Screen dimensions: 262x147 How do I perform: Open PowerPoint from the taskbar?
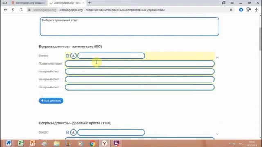coord(33,143)
